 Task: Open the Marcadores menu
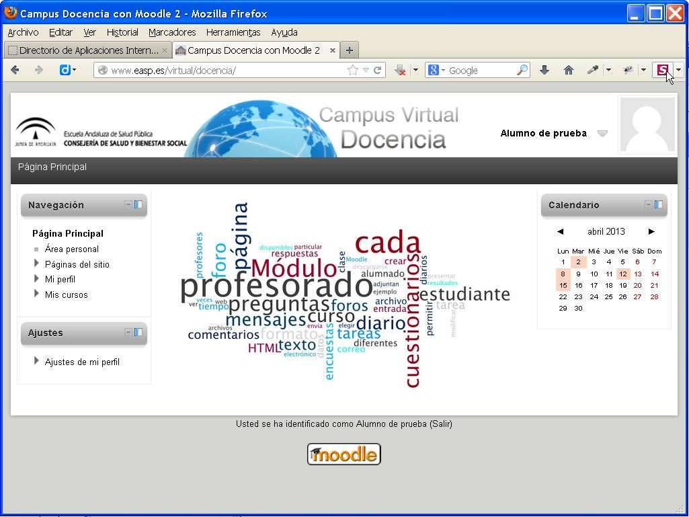coord(172,32)
